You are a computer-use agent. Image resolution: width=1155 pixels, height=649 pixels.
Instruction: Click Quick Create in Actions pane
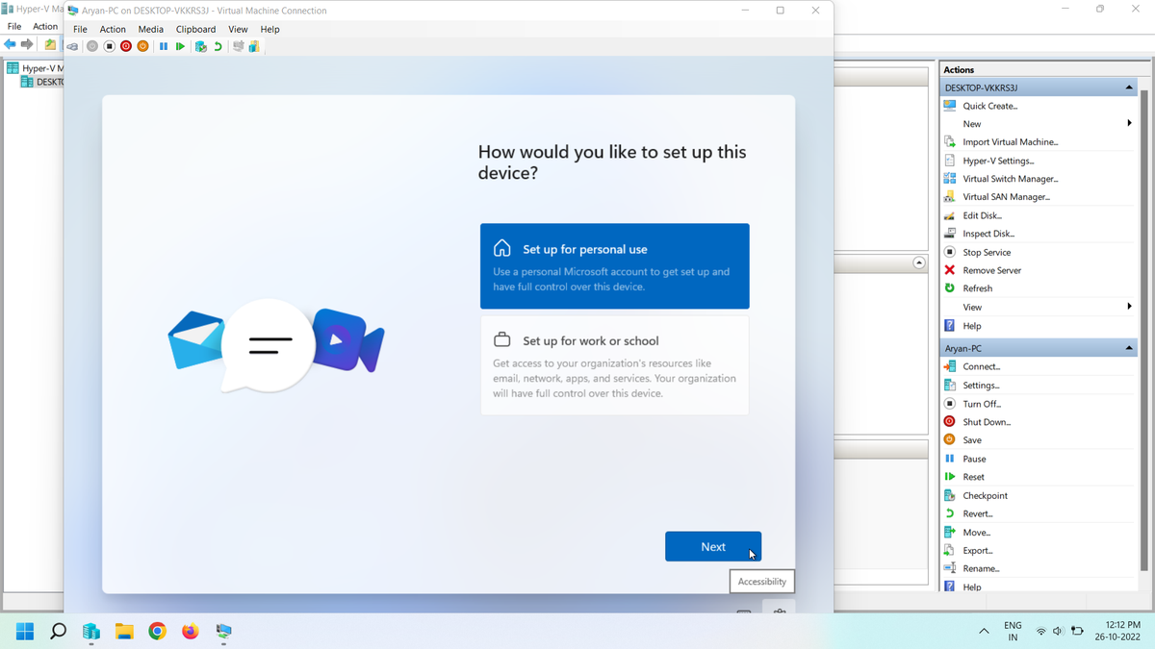[989, 106]
